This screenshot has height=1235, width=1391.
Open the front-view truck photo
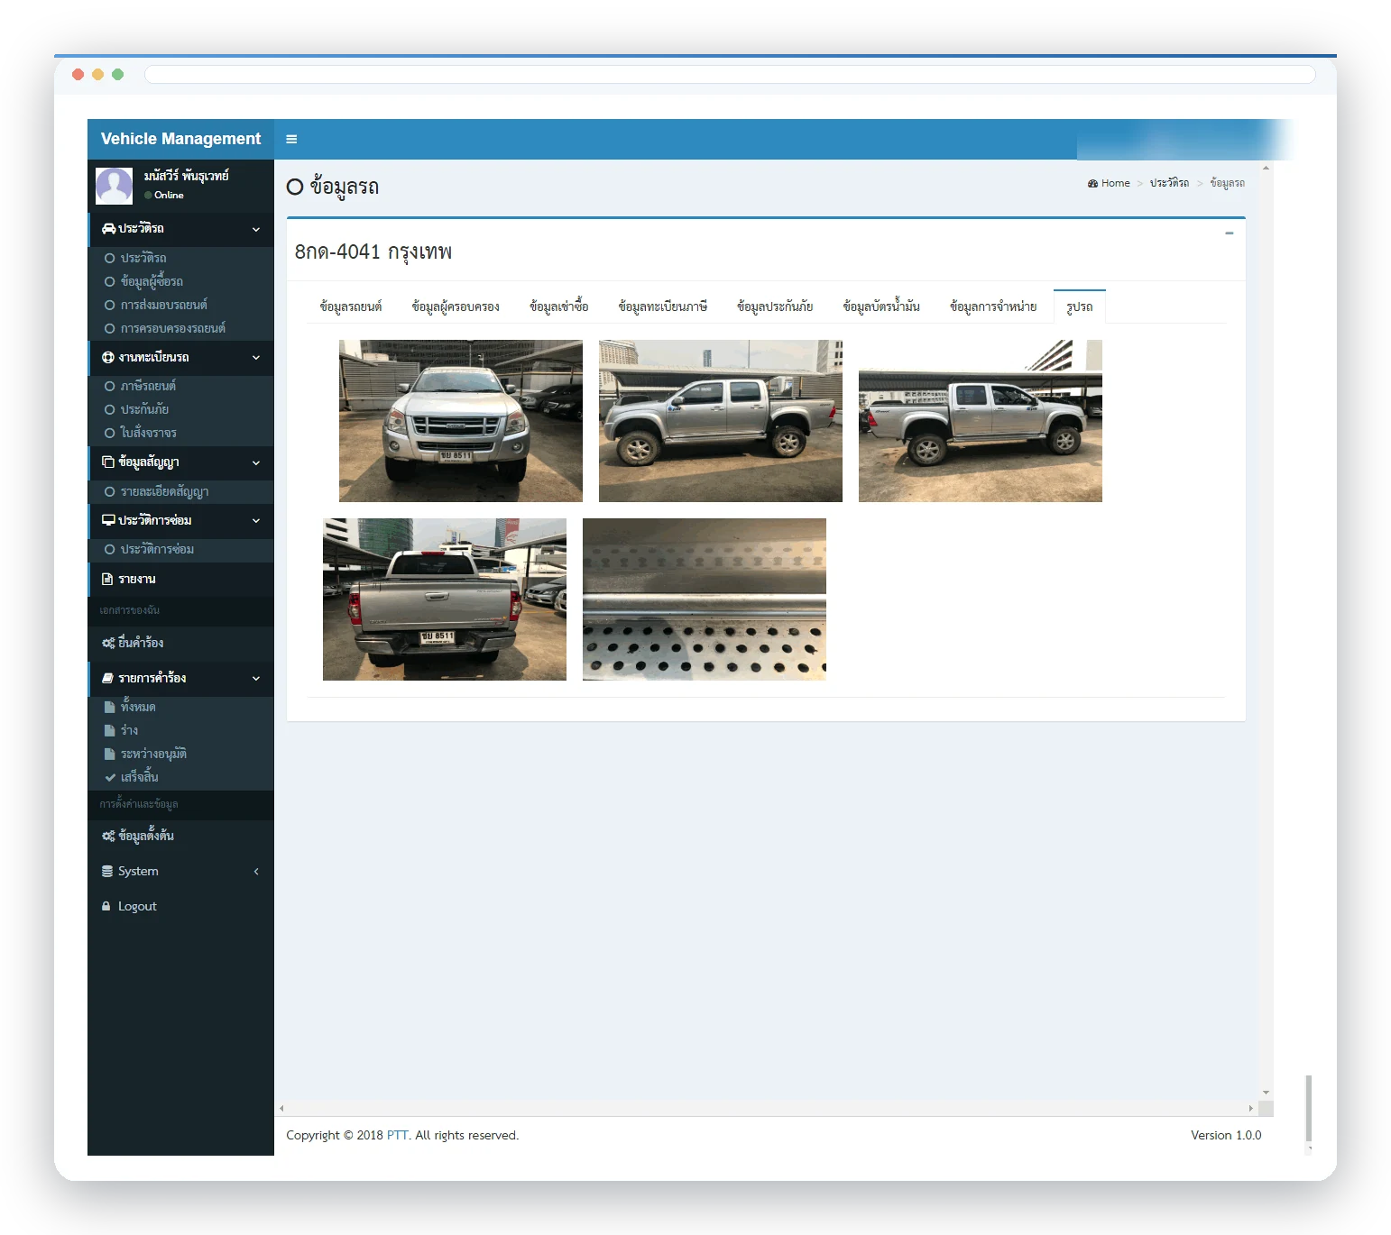[461, 421]
